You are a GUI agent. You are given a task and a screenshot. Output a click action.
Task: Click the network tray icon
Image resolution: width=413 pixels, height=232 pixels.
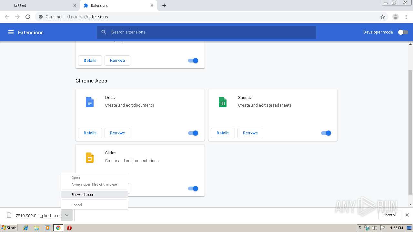pyautogui.click(x=367, y=228)
